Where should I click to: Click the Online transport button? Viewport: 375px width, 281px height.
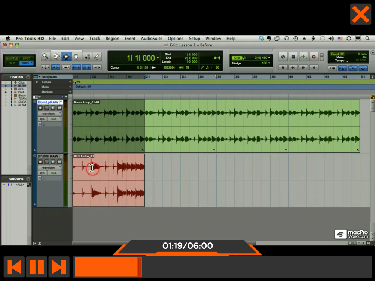(283, 57)
